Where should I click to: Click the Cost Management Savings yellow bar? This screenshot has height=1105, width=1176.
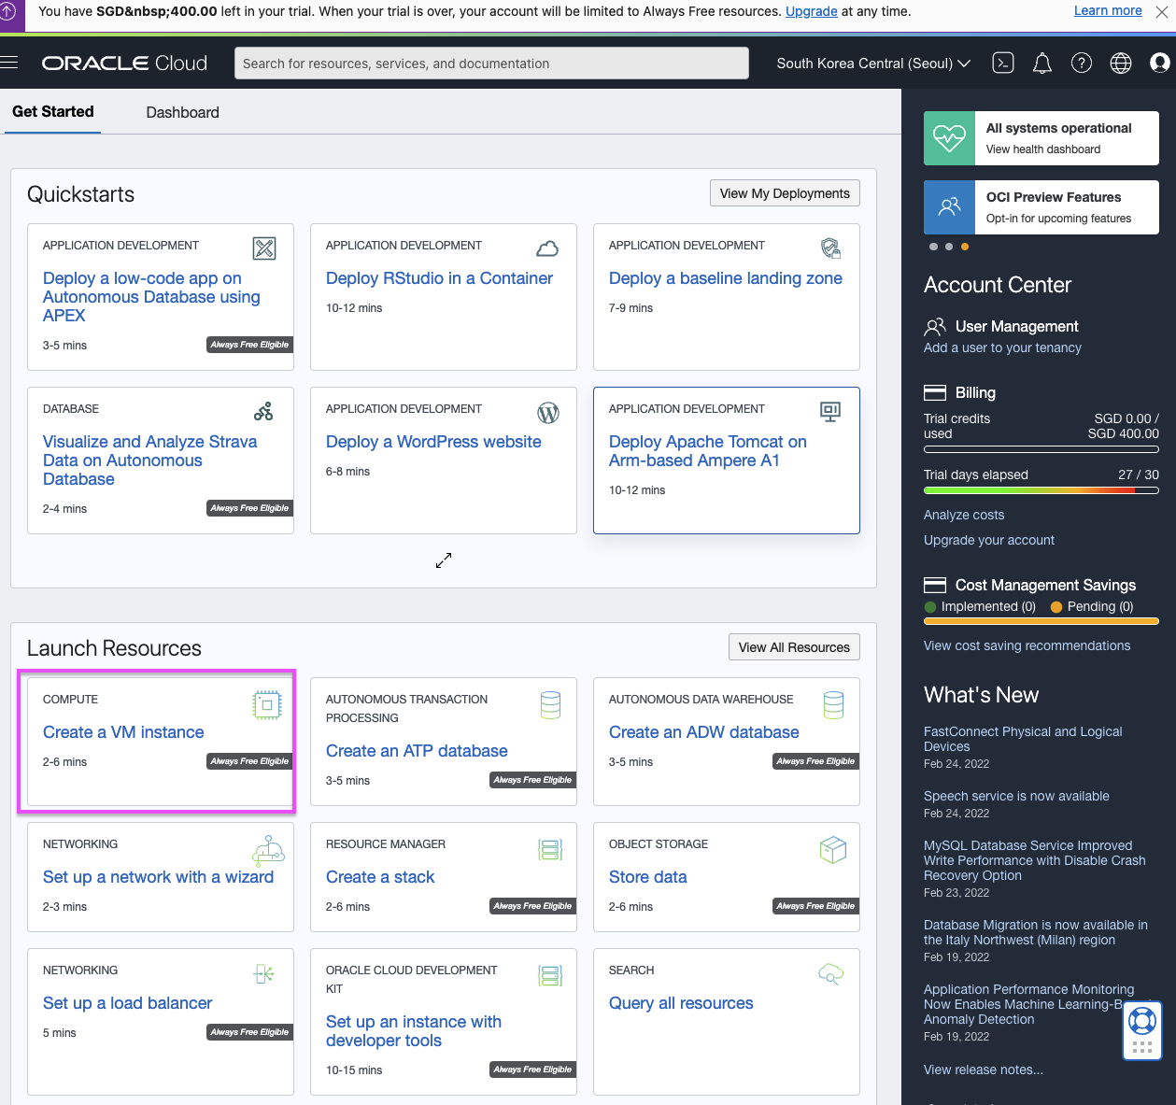coord(1041,620)
